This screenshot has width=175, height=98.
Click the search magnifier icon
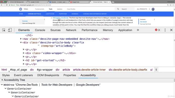click(x=118, y=9)
